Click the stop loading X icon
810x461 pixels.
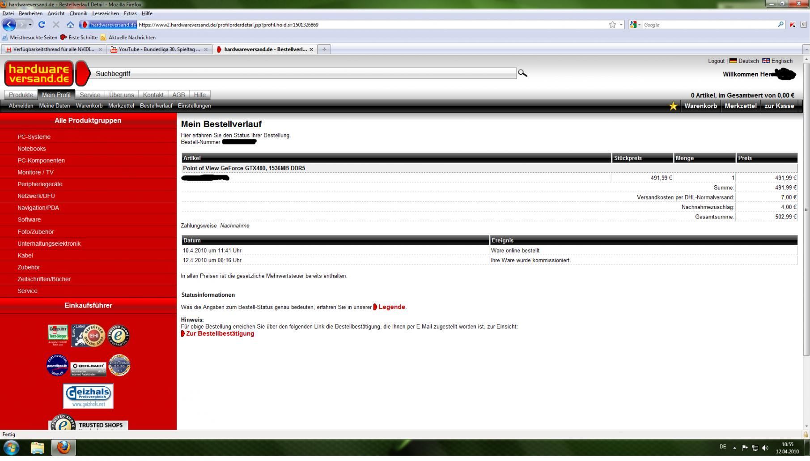pyautogui.click(x=56, y=25)
